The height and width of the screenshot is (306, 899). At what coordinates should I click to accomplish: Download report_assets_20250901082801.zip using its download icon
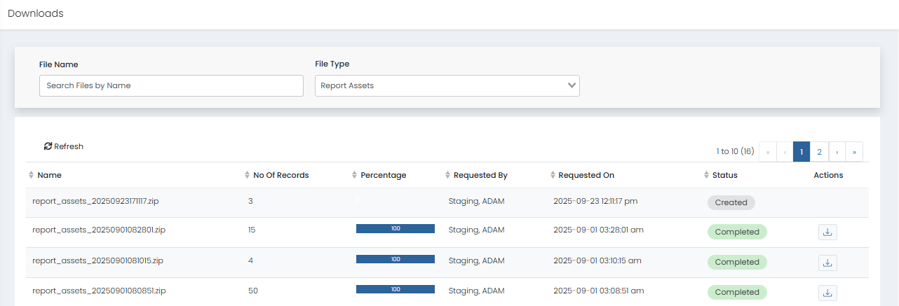pyautogui.click(x=827, y=232)
